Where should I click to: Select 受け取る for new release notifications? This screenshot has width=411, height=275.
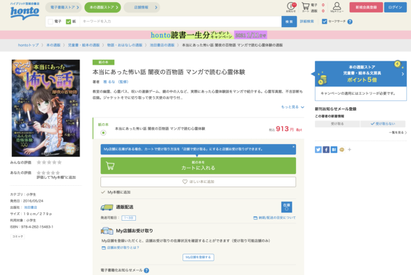point(337,124)
